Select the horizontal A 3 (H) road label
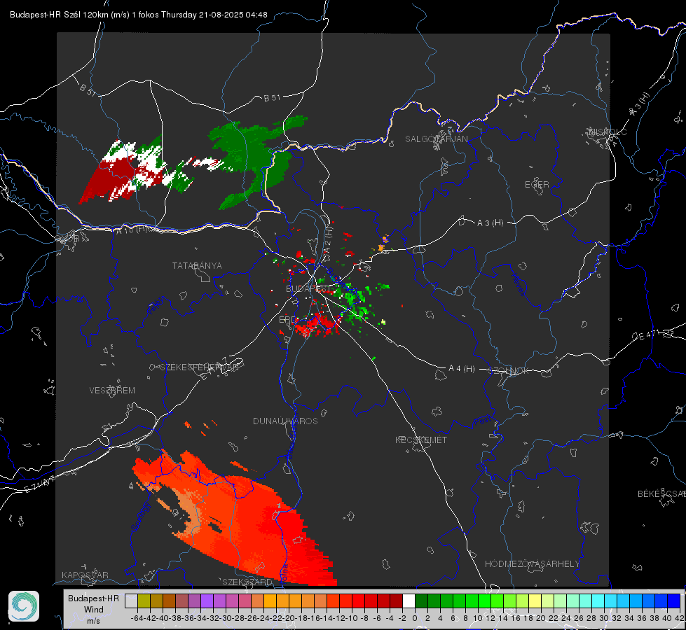Screen dimensions: 686x630 pyautogui.click(x=490, y=223)
